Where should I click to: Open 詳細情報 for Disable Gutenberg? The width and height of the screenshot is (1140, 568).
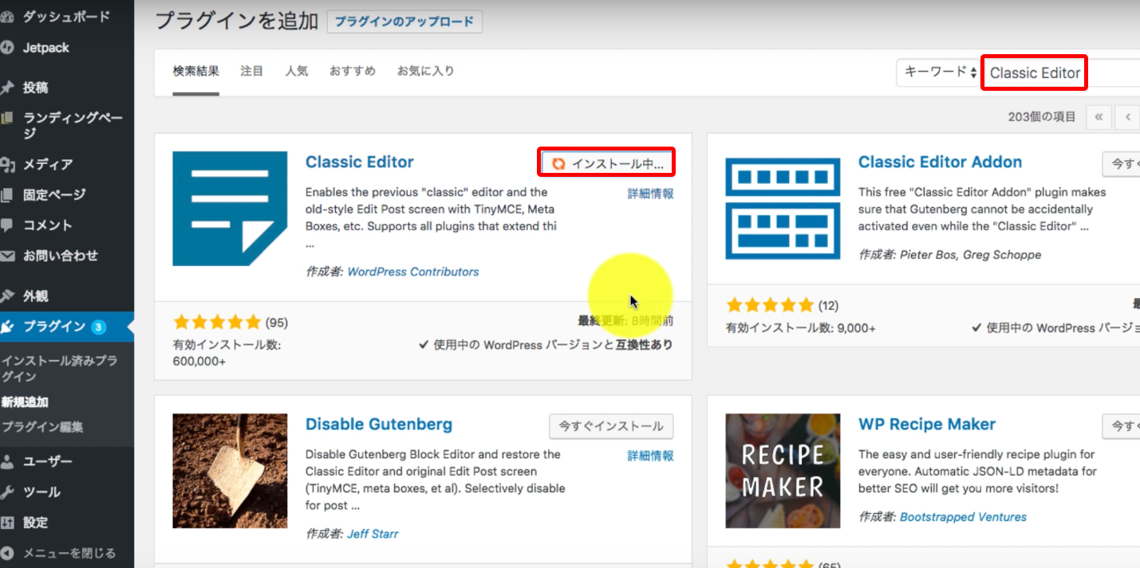tap(651, 456)
